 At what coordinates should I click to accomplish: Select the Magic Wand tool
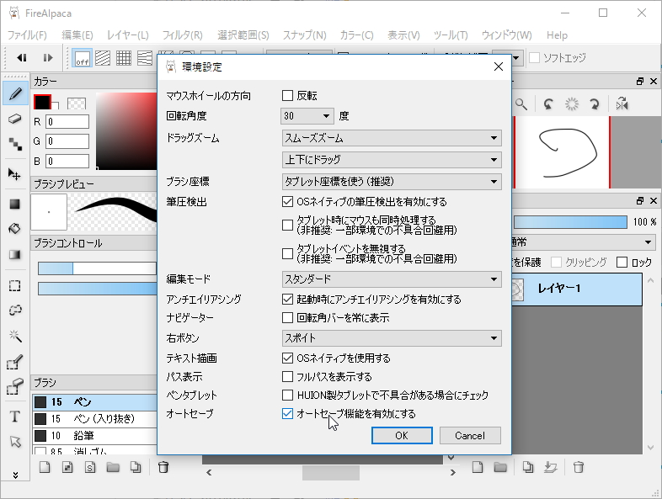point(15,336)
